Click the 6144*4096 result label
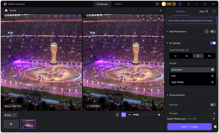Viewport: 219px width, 133px height. [93, 106]
